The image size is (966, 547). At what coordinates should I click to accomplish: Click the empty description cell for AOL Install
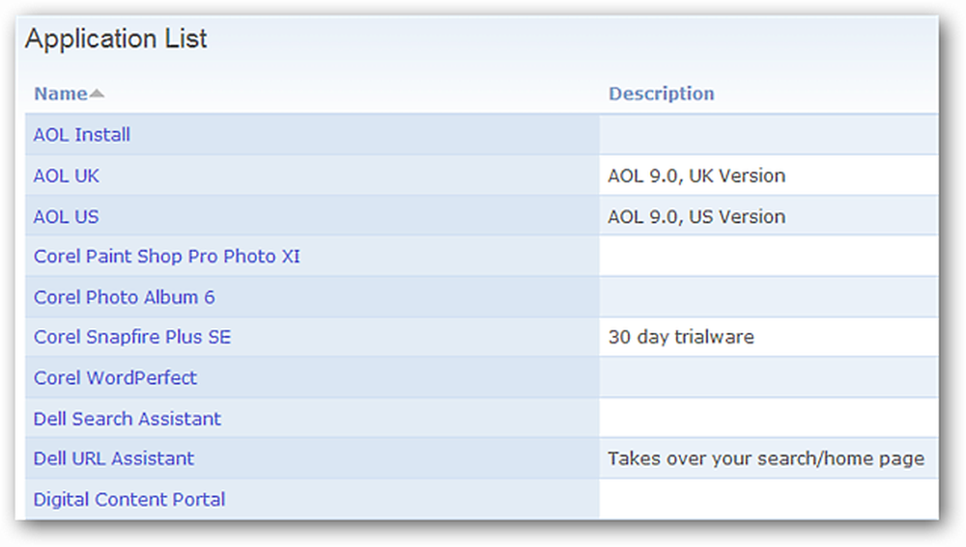pos(768,135)
